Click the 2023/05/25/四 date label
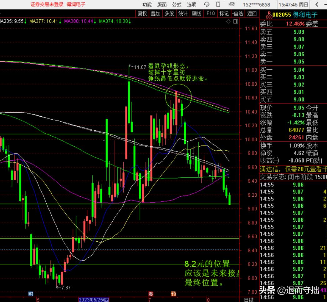This screenshot has width=327, height=302. click(x=94, y=300)
